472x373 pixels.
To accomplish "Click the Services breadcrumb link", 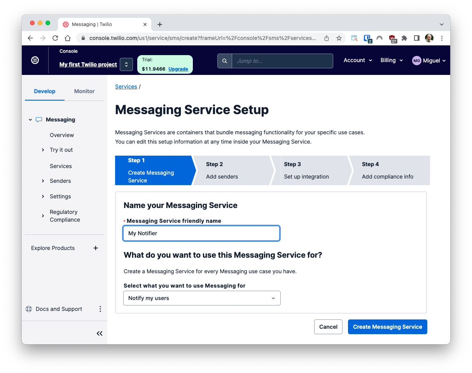I will pyautogui.click(x=126, y=87).
